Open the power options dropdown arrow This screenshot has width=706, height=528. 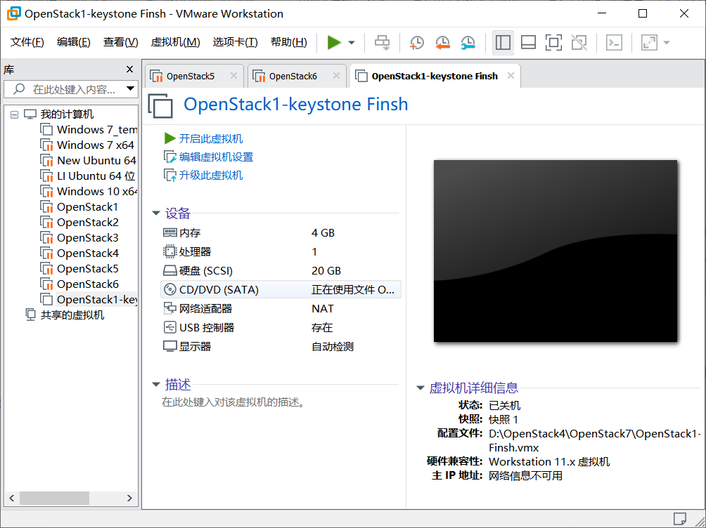(352, 43)
